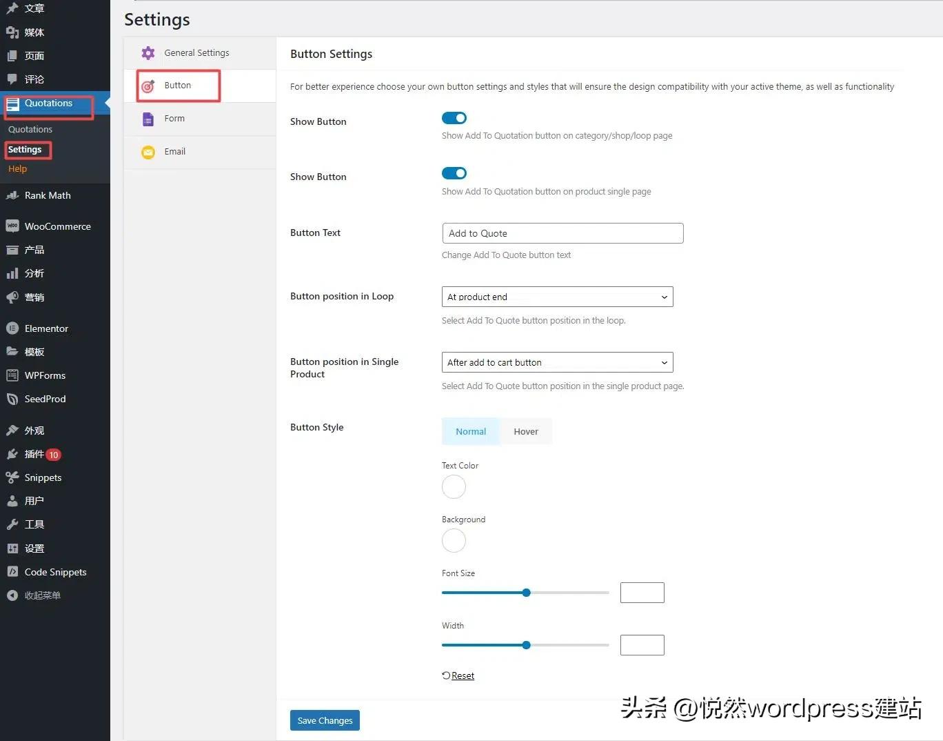Click the WooCommerce logo icon

pos(12,226)
